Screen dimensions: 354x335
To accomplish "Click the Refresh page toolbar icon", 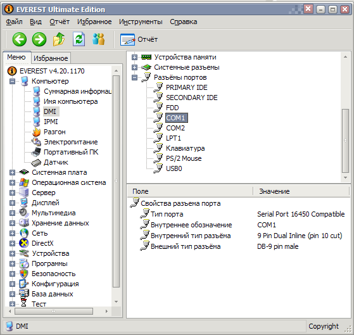I will [x=79, y=39].
